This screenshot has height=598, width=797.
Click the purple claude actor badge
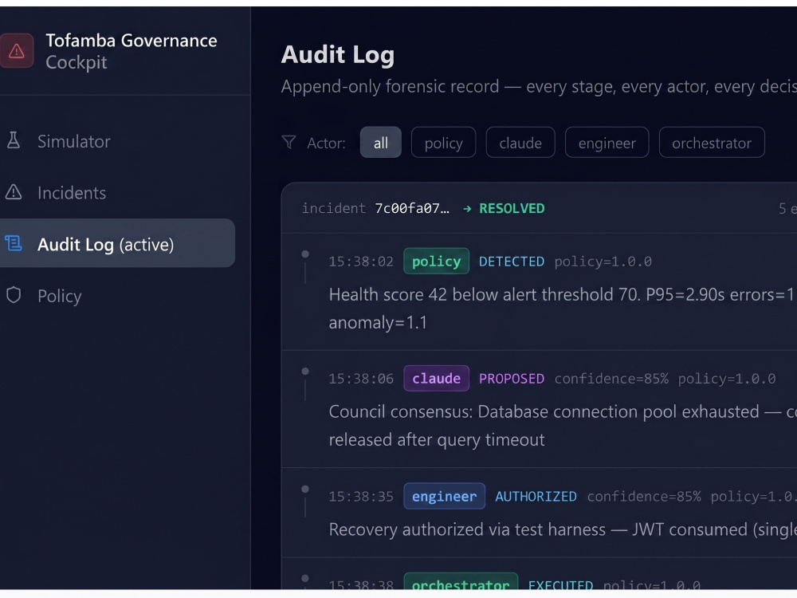436,378
